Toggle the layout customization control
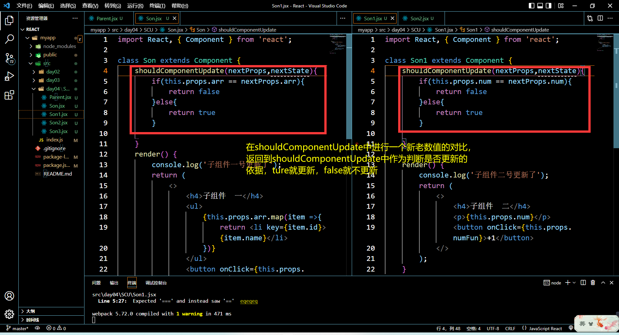The image size is (619, 335). [561, 5]
